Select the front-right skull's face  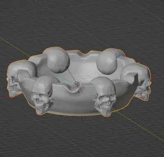105,104
